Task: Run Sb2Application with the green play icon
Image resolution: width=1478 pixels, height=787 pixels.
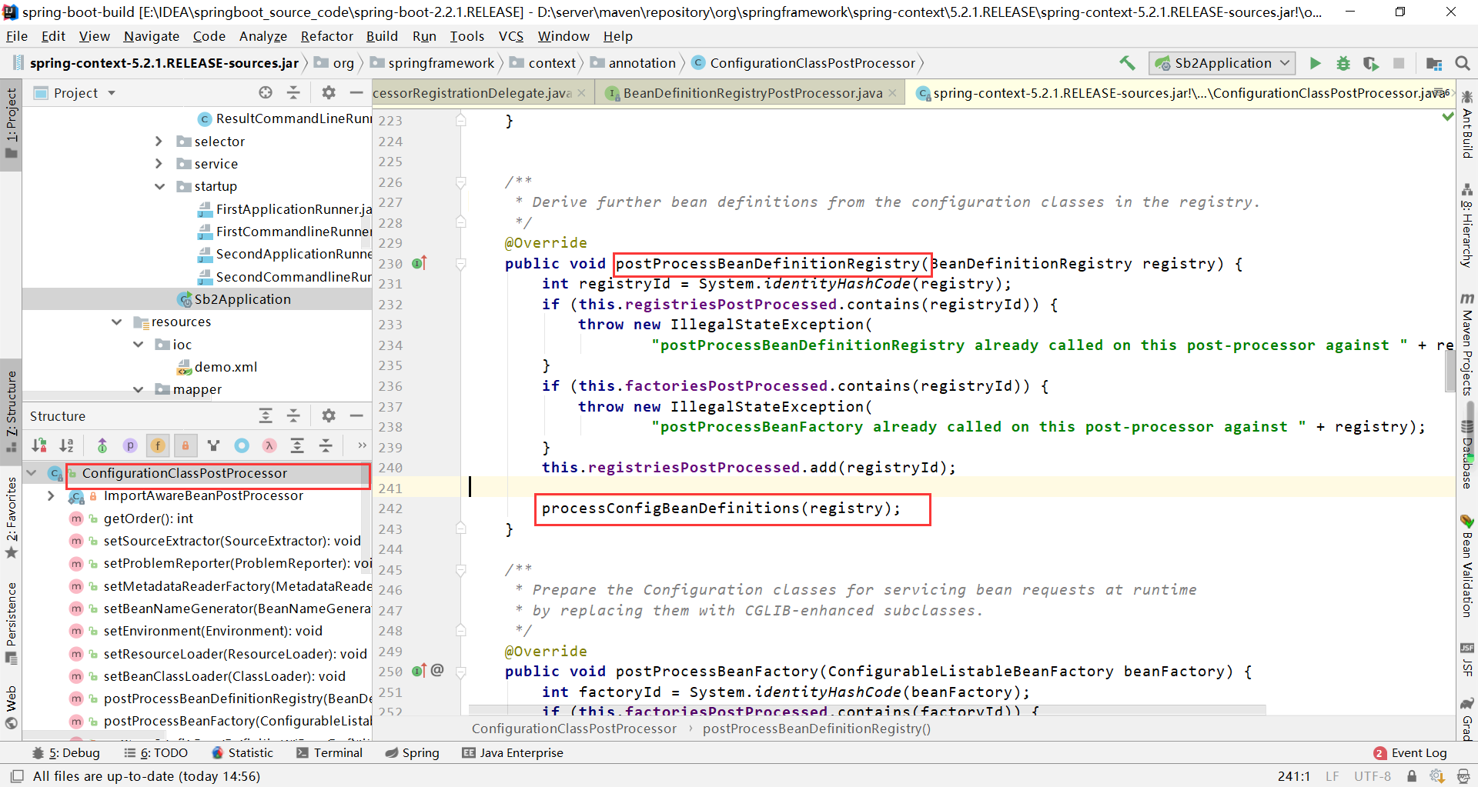Action: tap(1316, 63)
